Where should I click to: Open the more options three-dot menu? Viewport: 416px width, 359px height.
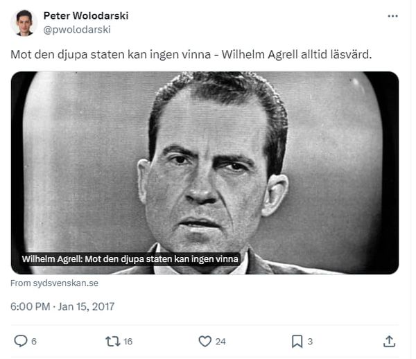(x=393, y=16)
